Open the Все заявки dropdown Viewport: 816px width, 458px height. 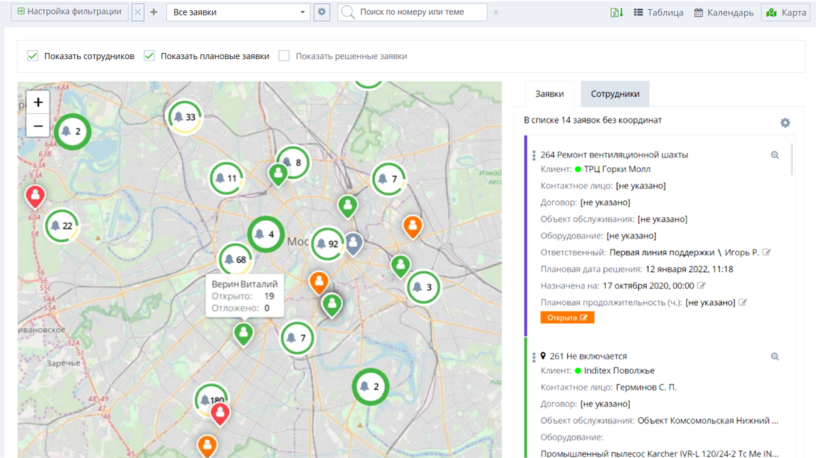click(x=238, y=12)
